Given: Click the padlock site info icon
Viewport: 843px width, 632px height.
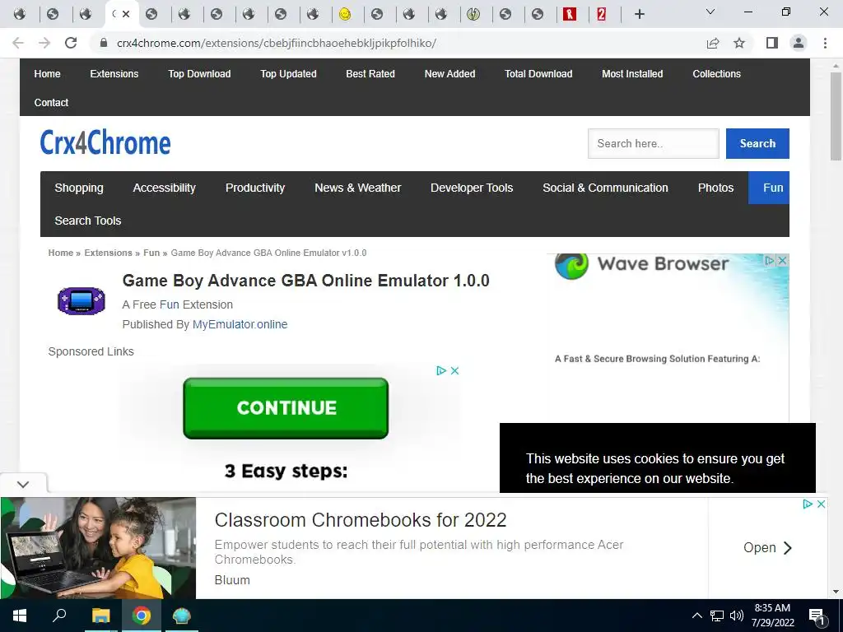Looking at the screenshot, I should (x=104, y=43).
